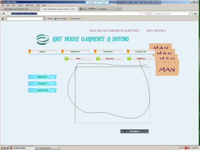This screenshot has height=150, width=200.
Task: Open new tab with plus button
Action: tap(120, 9)
